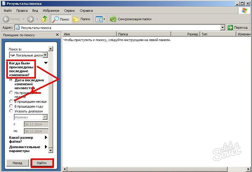Click the Назад button in search panel
Screen dimensions: 252x172
[x=18, y=163]
